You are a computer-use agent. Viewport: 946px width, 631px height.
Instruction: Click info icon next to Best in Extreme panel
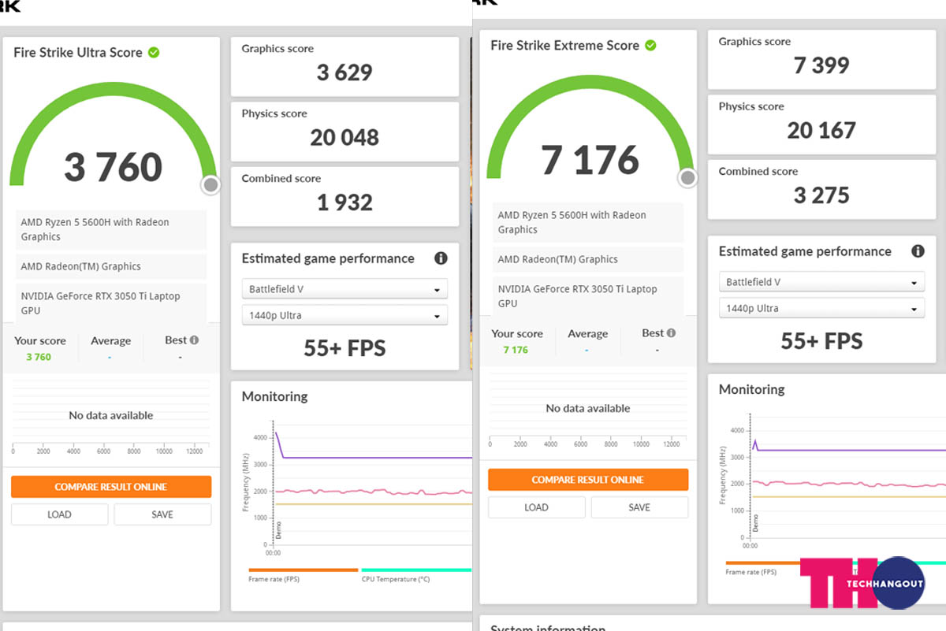pyautogui.click(x=671, y=333)
